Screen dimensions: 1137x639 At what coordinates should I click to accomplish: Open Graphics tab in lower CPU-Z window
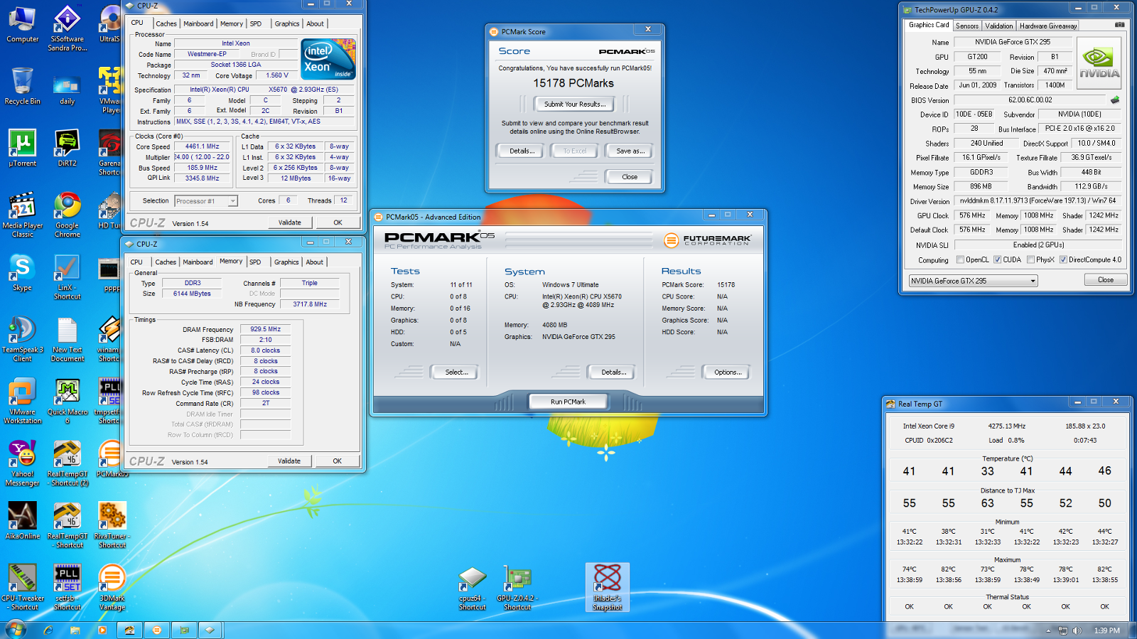[x=286, y=262]
